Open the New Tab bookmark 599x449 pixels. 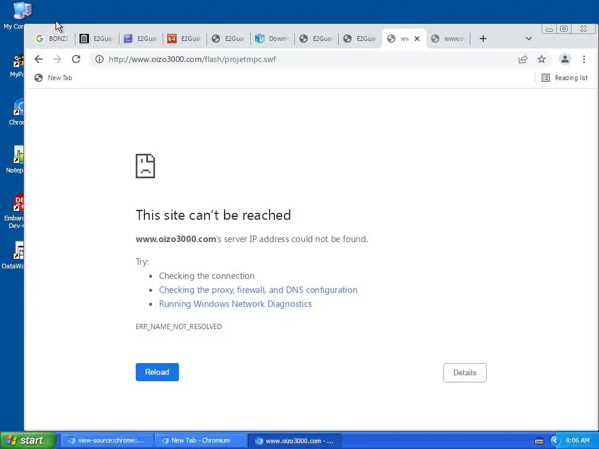53,78
